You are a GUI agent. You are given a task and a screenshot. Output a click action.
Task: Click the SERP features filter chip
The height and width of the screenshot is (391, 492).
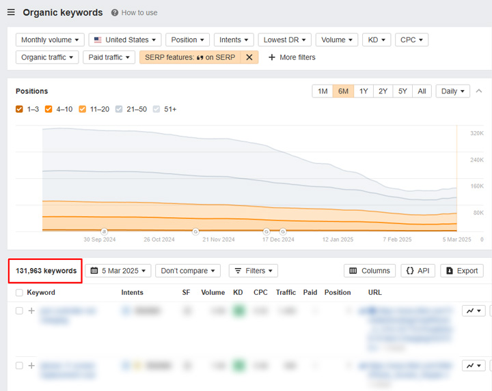point(190,57)
